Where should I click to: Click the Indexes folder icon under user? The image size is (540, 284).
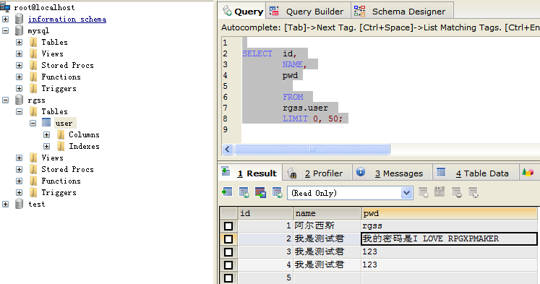(61, 146)
